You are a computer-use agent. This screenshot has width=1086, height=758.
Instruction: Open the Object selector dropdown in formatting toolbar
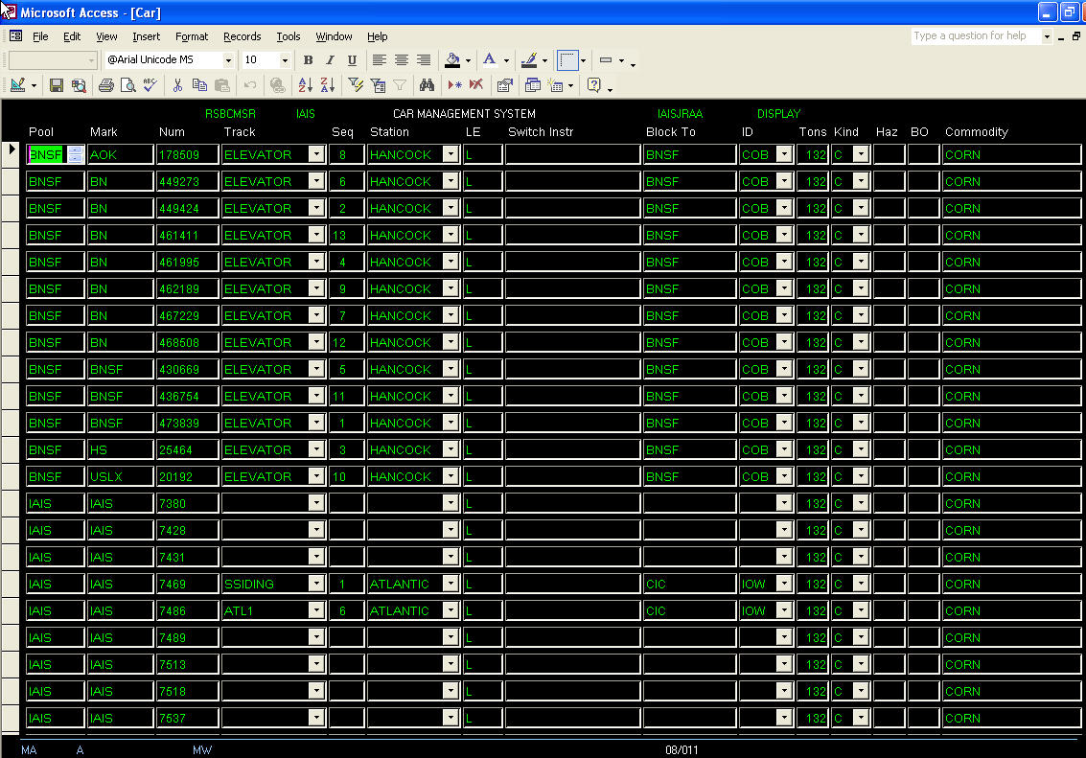coord(91,60)
